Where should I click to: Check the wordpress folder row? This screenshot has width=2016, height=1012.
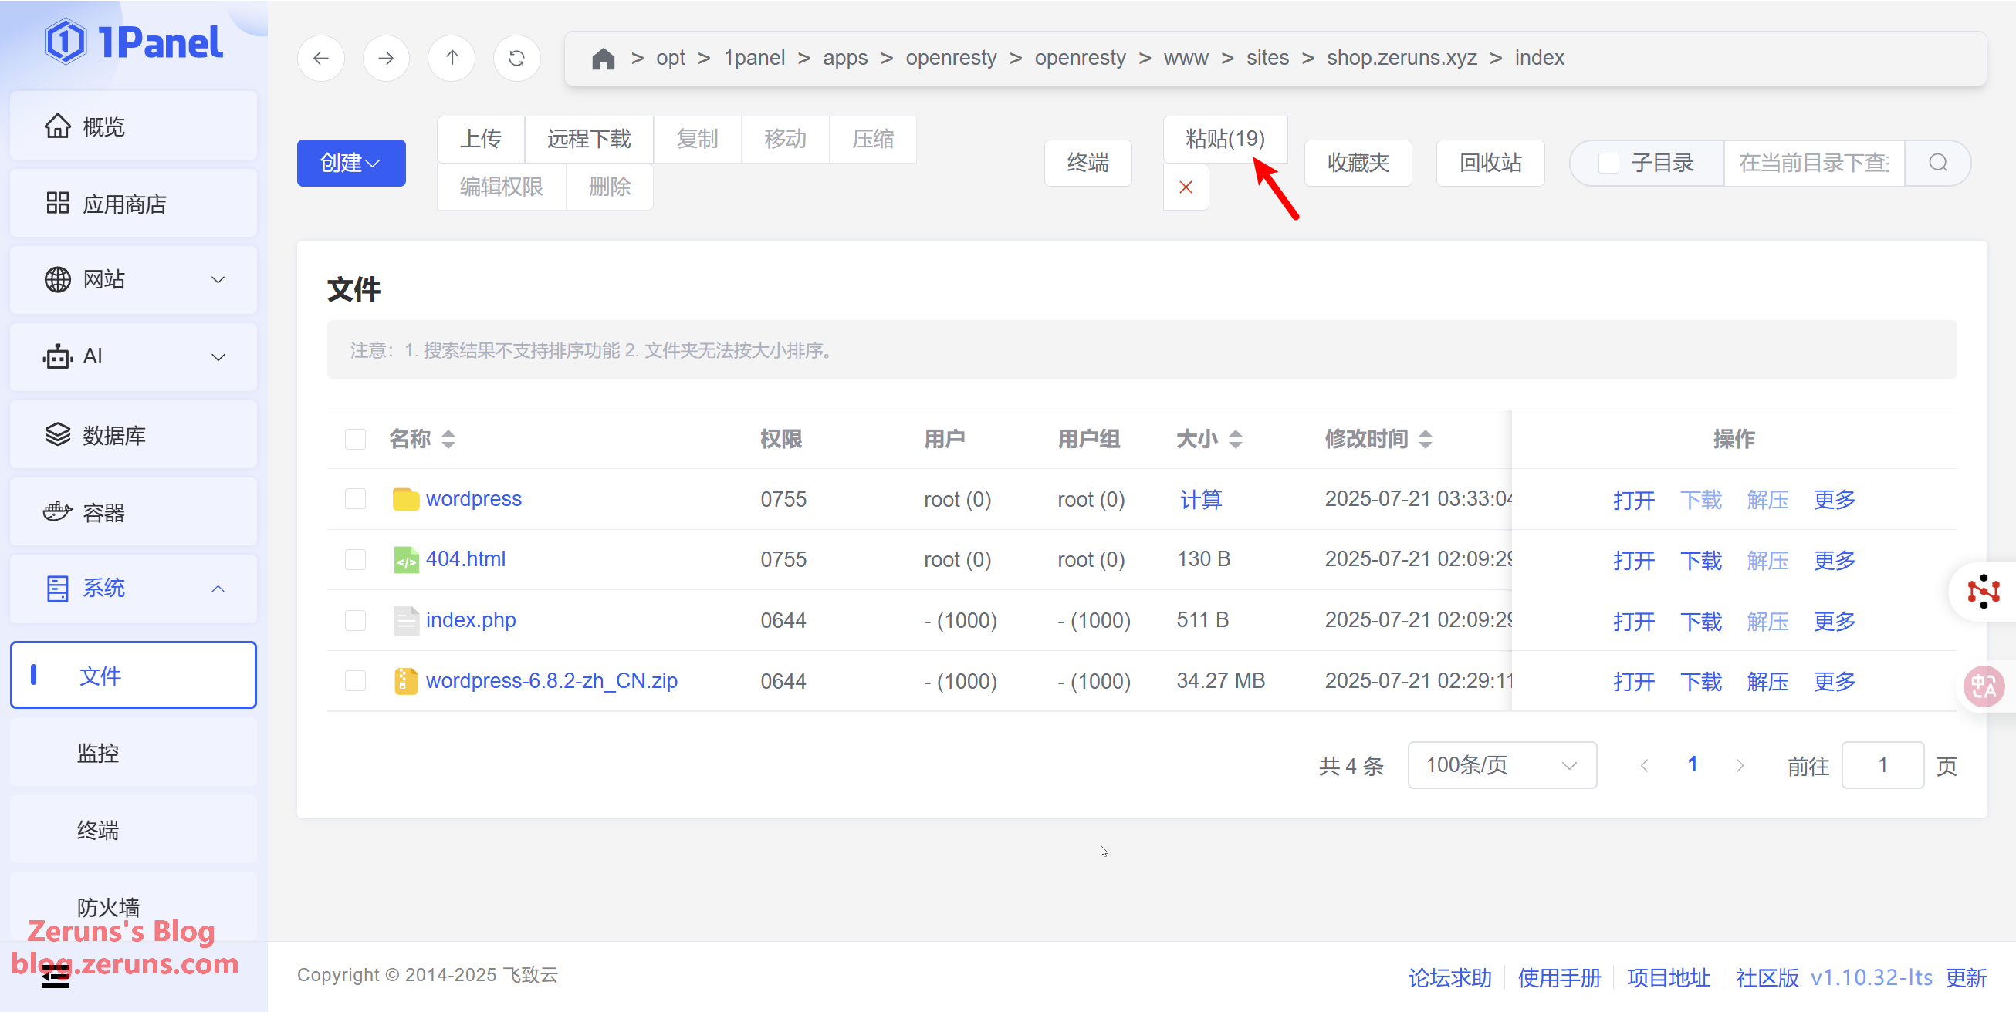(355, 499)
